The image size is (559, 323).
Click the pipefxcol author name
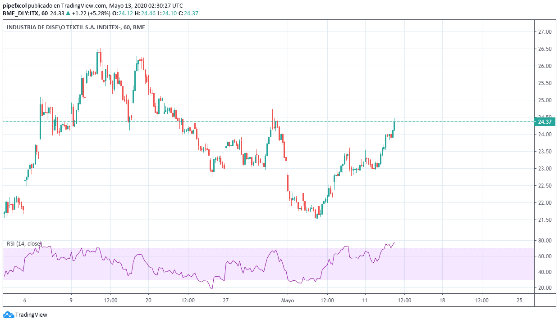coord(14,6)
